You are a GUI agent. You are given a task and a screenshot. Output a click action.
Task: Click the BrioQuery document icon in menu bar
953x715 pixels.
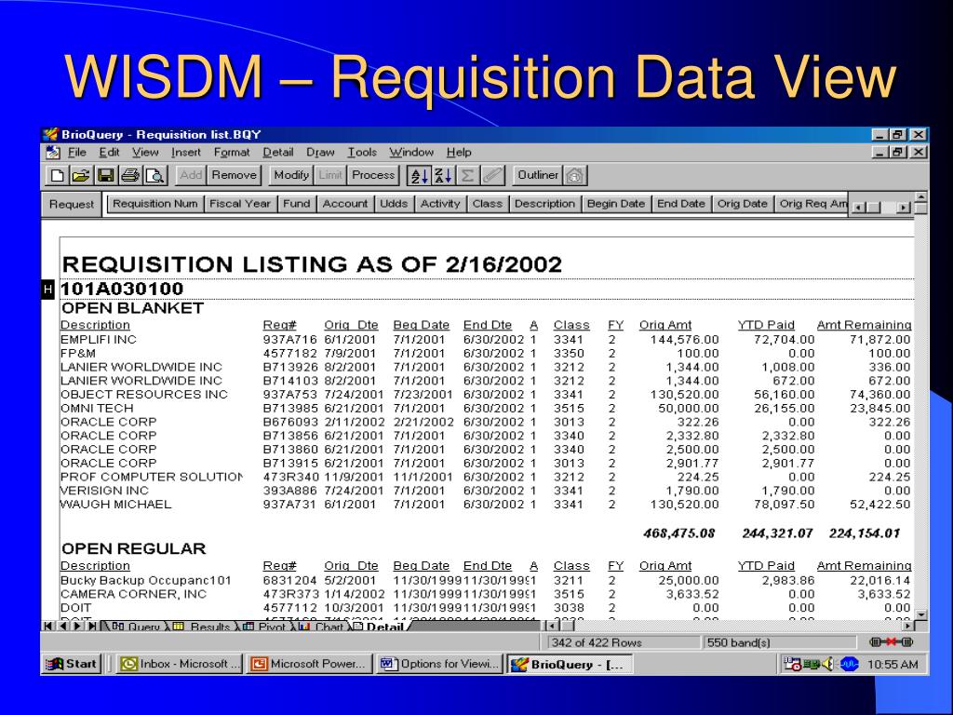[x=53, y=152]
